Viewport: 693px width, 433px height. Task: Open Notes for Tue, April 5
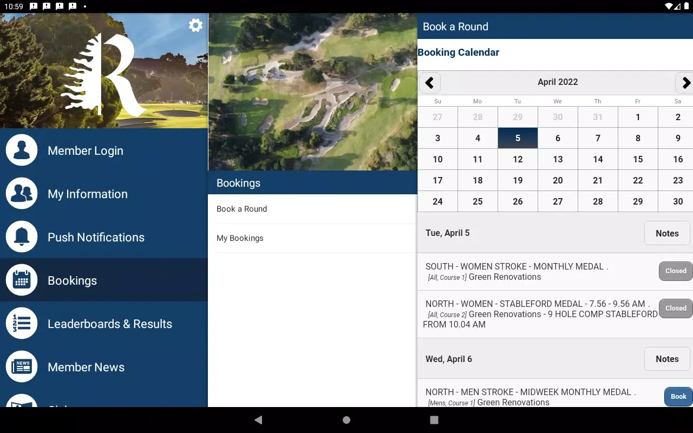(x=666, y=233)
